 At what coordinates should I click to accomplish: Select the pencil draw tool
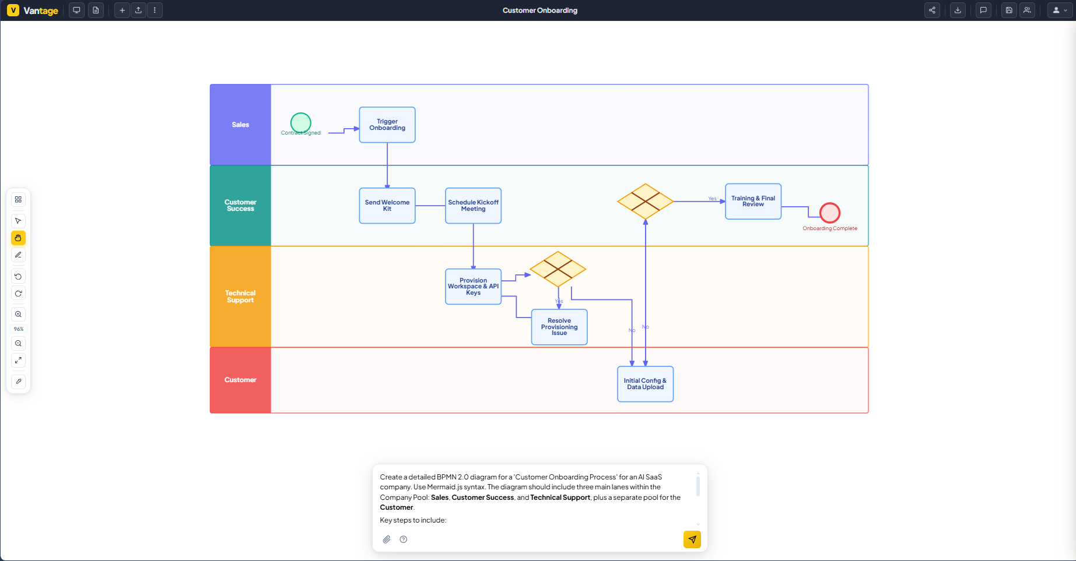[x=18, y=255]
